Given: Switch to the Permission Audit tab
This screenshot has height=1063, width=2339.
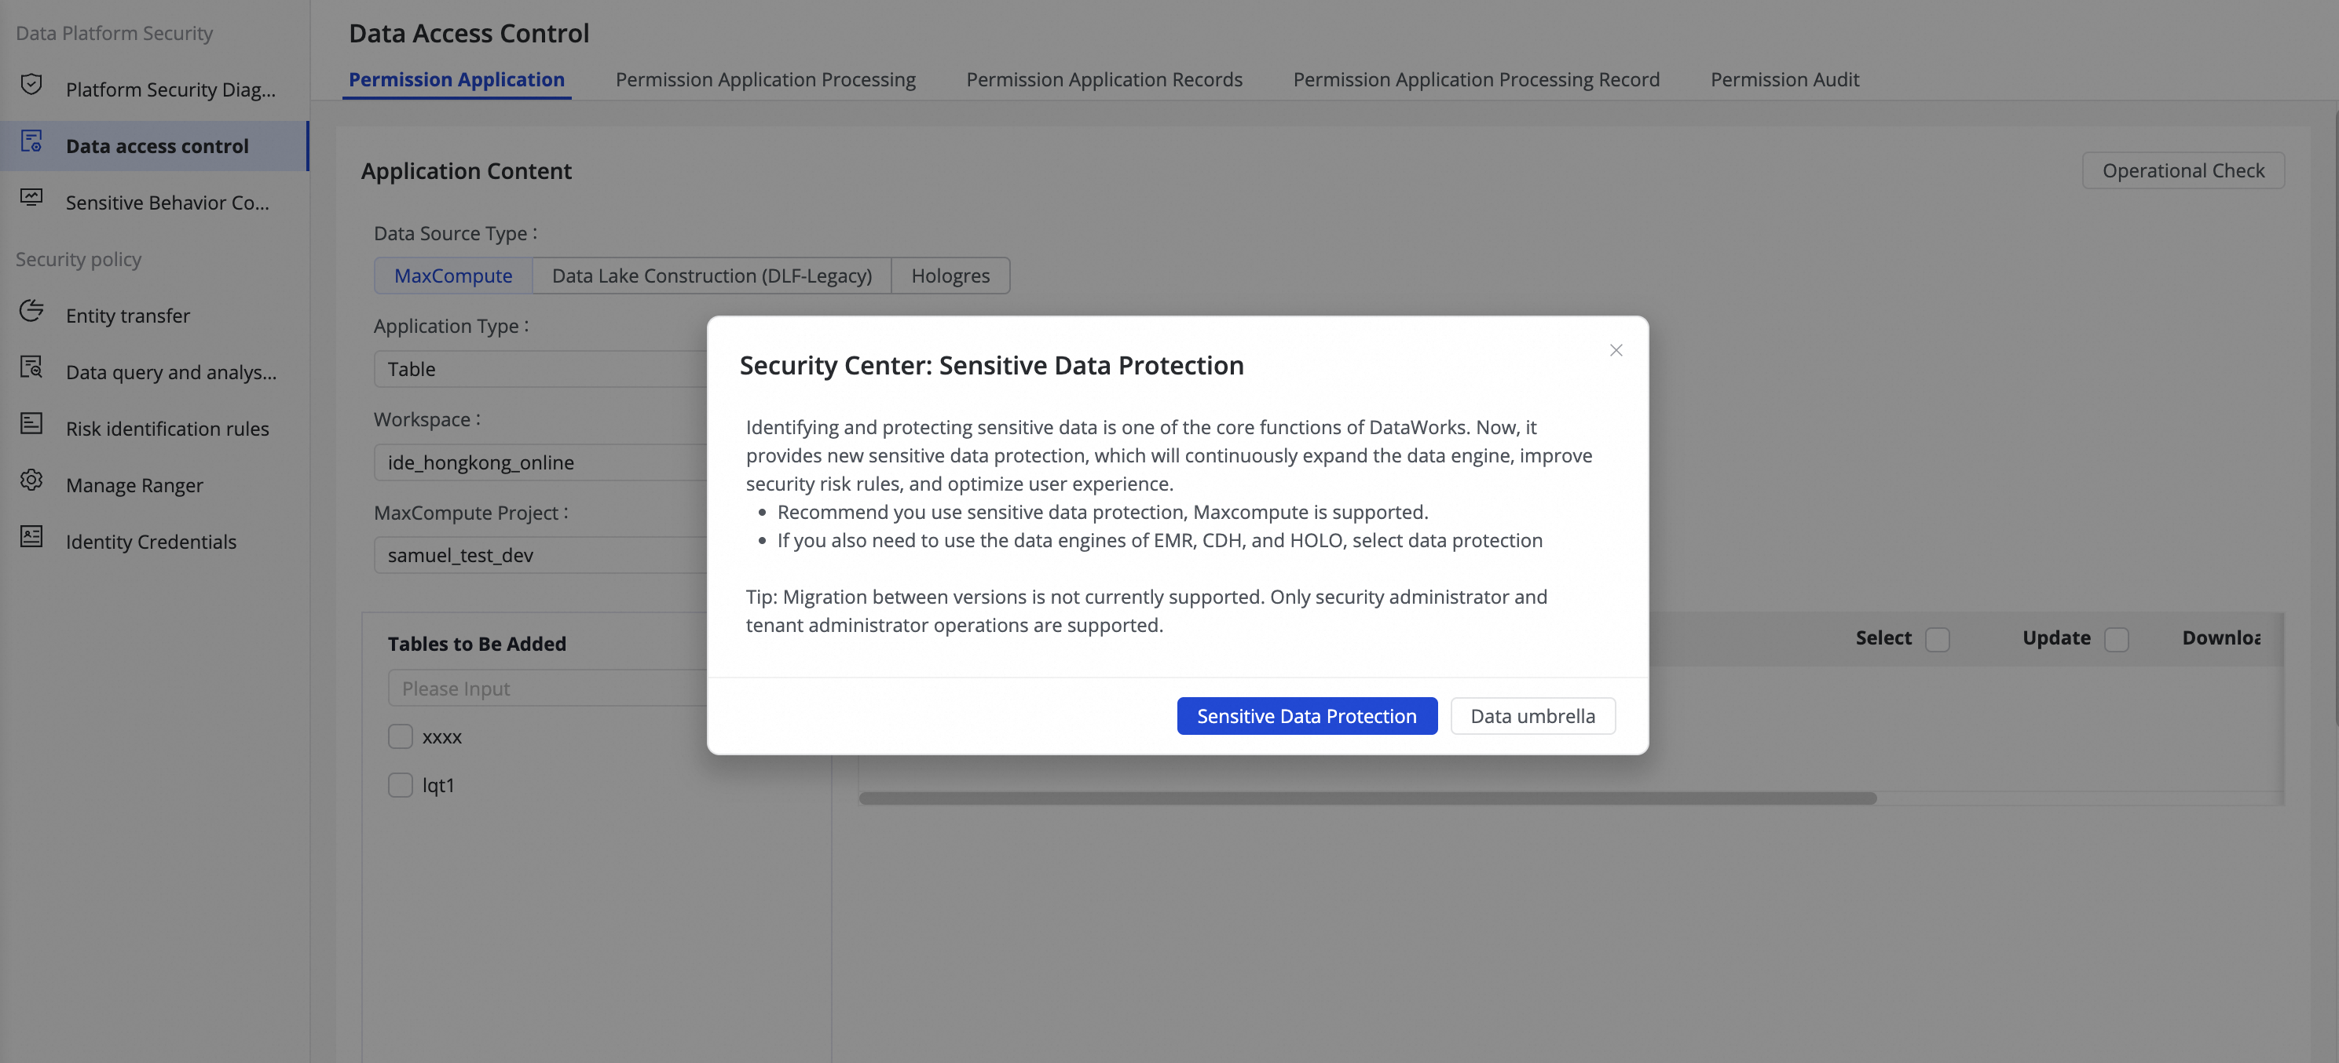Looking at the screenshot, I should click(x=1784, y=80).
